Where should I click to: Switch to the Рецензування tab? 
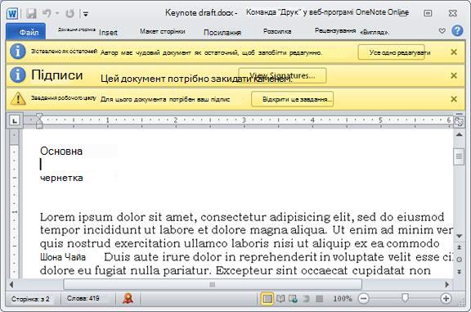click(335, 30)
